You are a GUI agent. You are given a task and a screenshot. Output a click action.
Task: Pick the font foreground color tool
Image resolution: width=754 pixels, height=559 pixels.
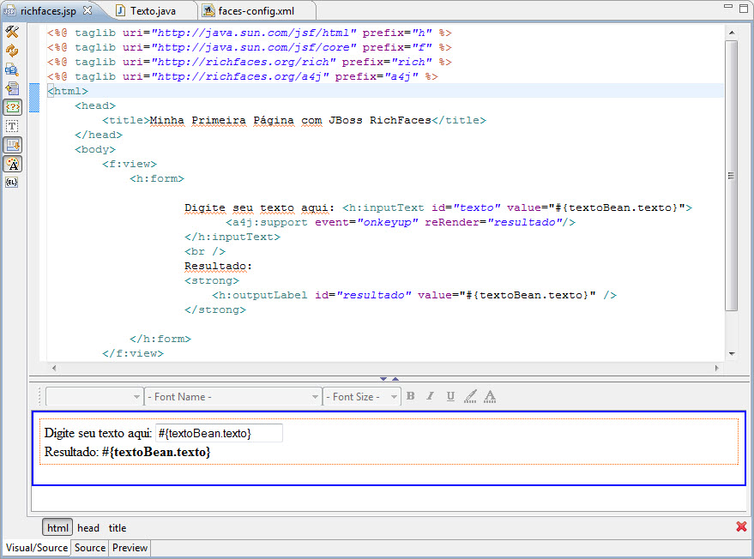pyautogui.click(x=490, y=396)
